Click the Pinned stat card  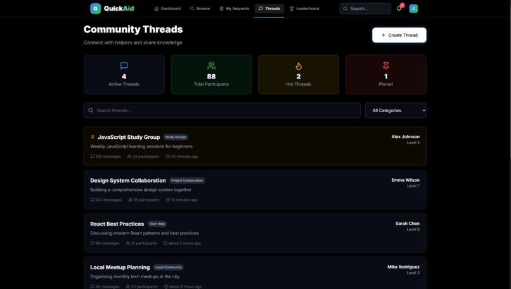click(x=386, y=74)
